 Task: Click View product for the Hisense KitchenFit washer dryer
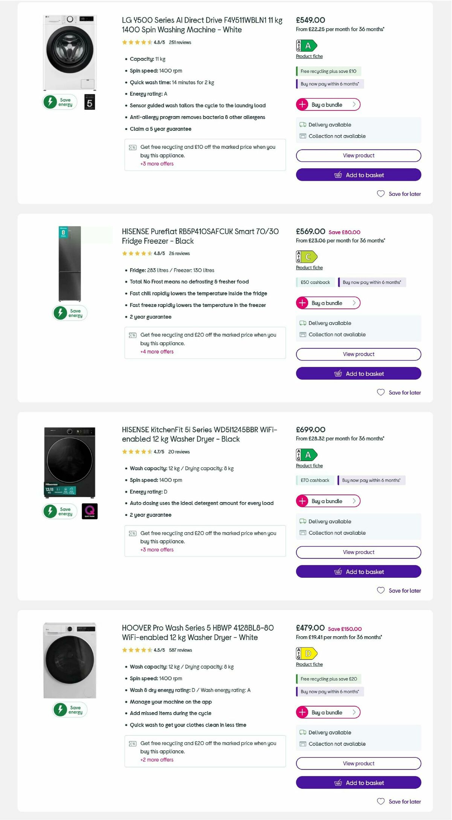[358, 552]
